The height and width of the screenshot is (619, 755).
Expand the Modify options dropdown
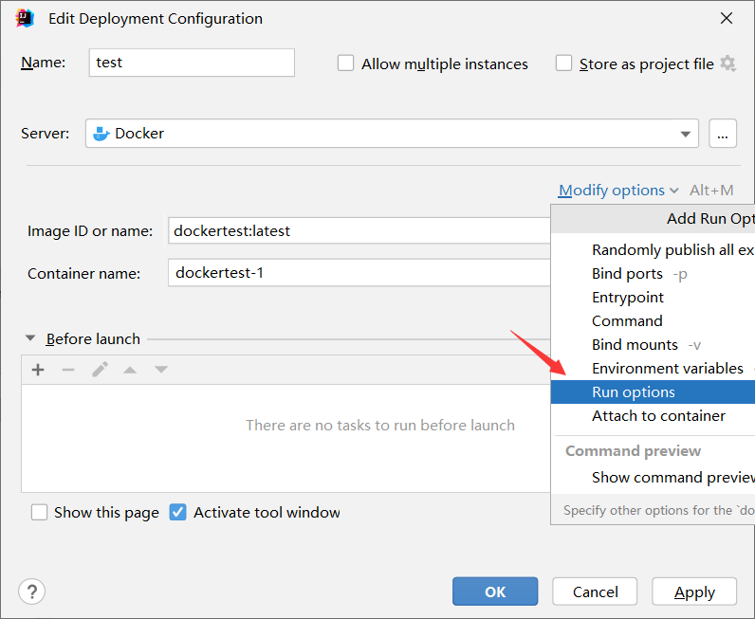point(618,191)
